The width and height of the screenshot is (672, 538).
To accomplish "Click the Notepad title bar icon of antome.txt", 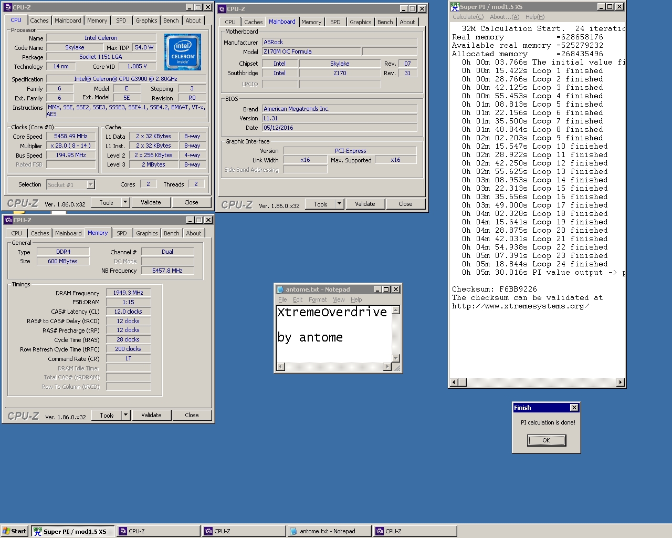I will [280, 289].
